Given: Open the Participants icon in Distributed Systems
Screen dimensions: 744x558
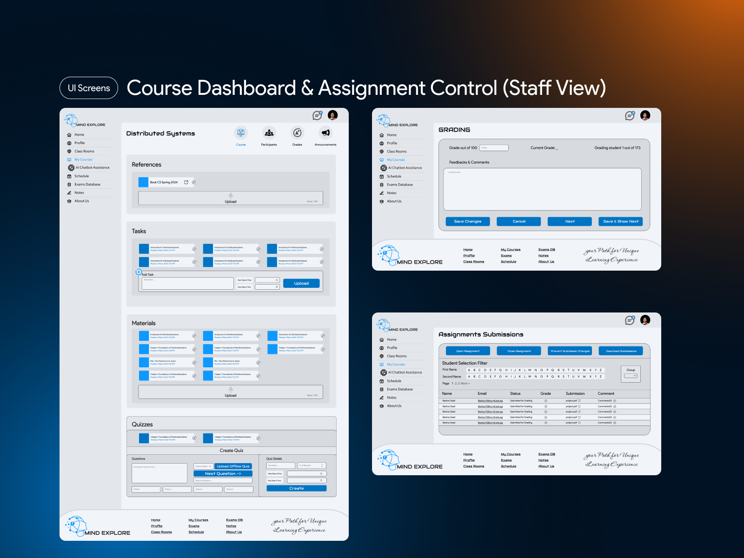Looking at the screenshot, I should pyautogui.click(x=269, y=133).
